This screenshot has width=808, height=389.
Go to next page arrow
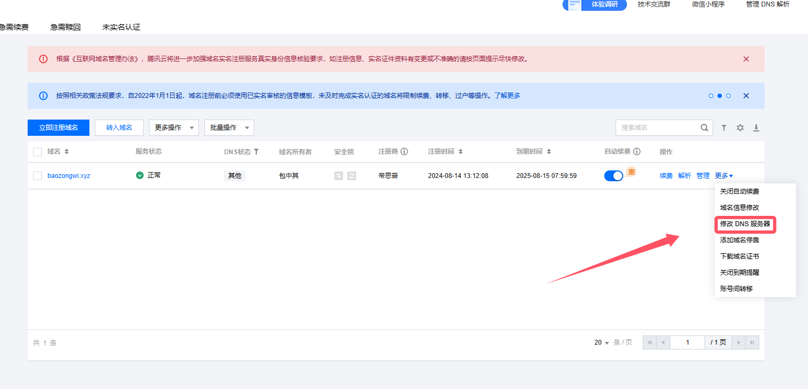coord(739,342)
